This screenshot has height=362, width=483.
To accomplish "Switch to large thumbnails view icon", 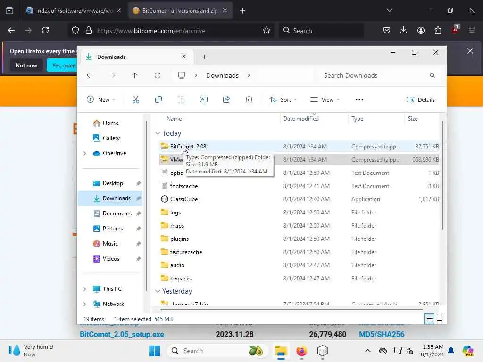I will click(440, 319).
